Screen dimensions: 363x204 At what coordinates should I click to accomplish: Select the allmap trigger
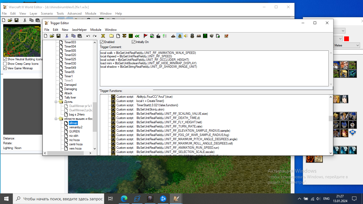[73, 123]
